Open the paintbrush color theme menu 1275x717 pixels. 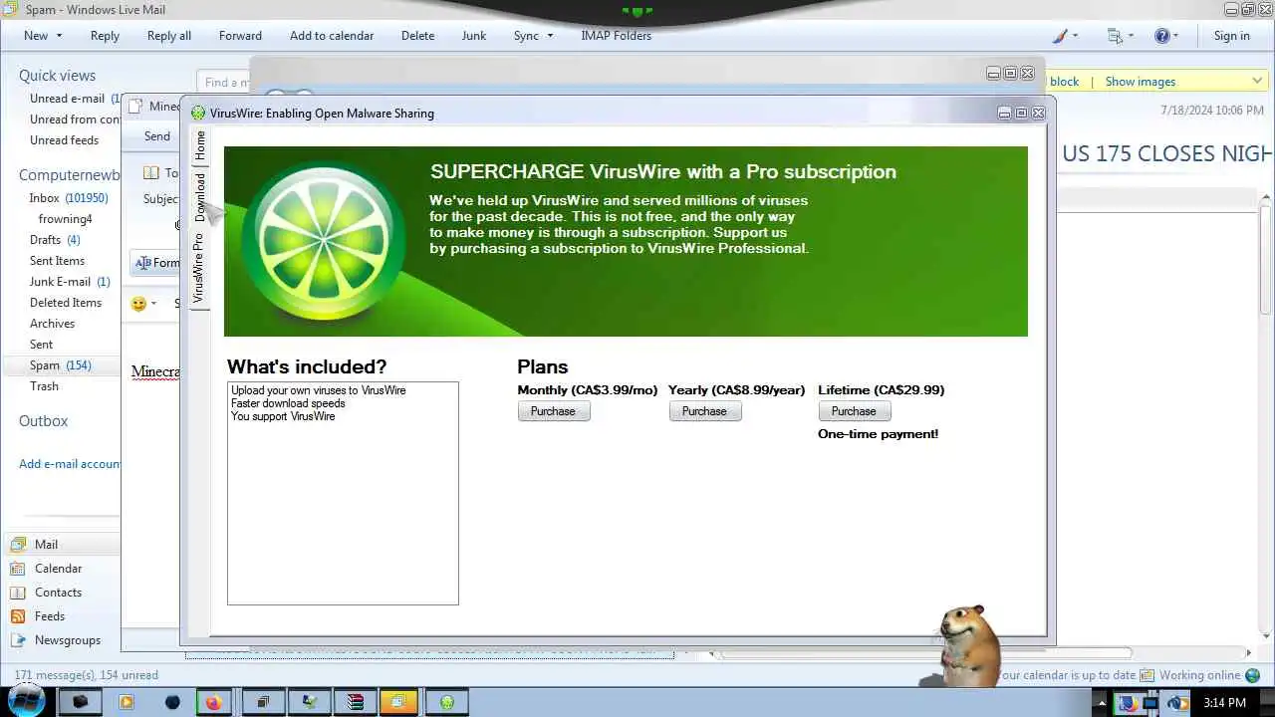click(1065, 36)
